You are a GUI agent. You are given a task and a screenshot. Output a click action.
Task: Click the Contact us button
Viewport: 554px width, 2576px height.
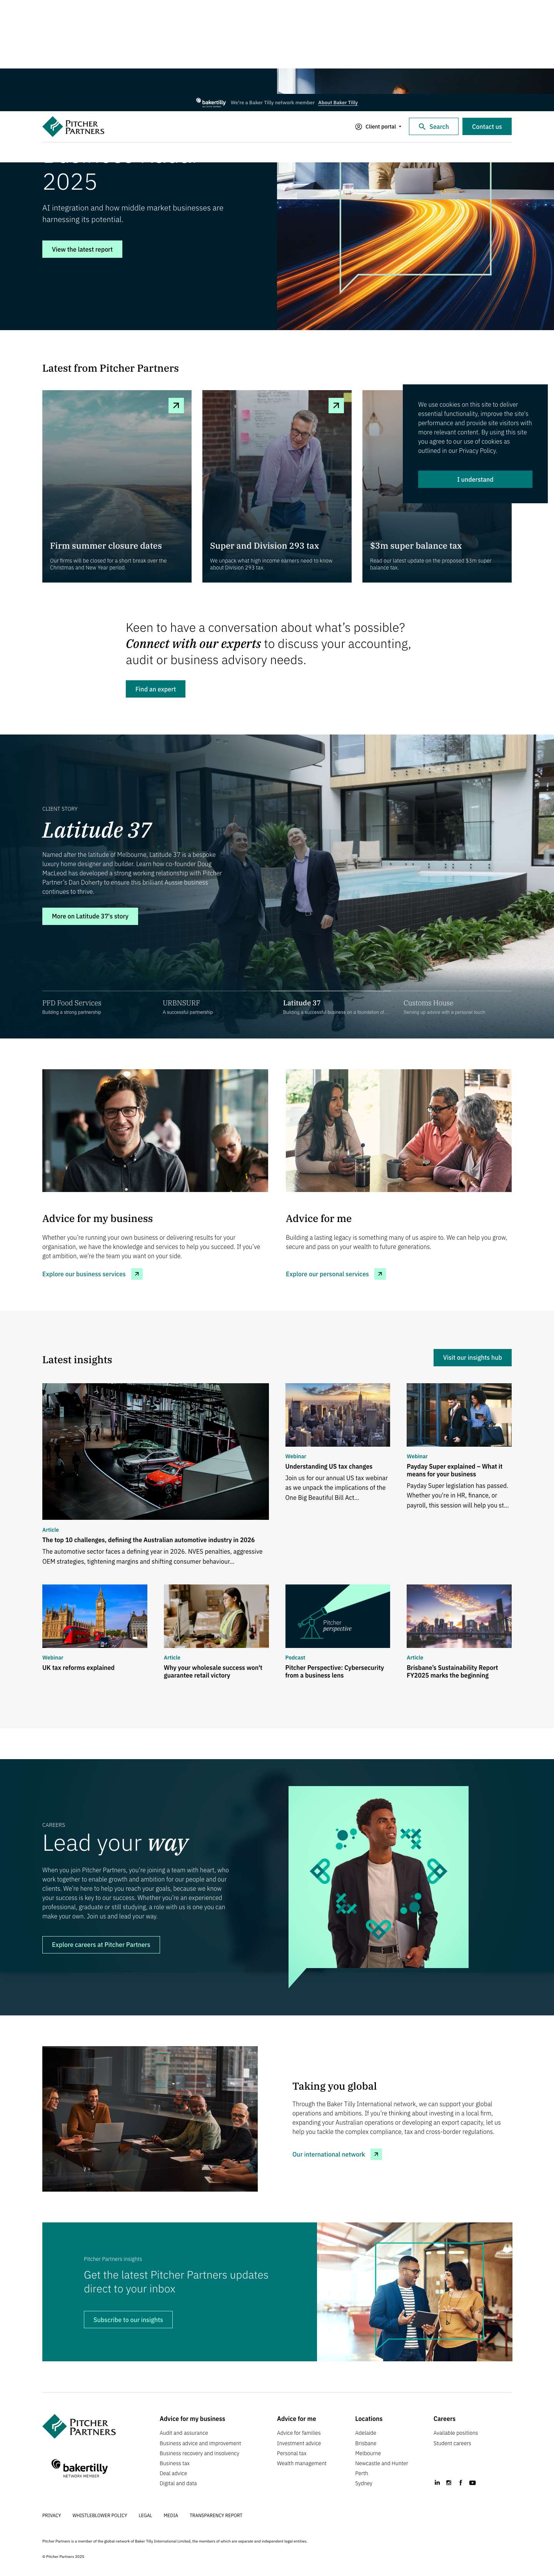487,126
